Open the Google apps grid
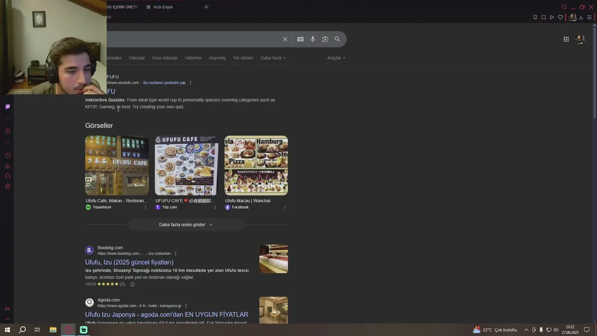The width and height of the screenshot is (597, 336). pos(566,39)
